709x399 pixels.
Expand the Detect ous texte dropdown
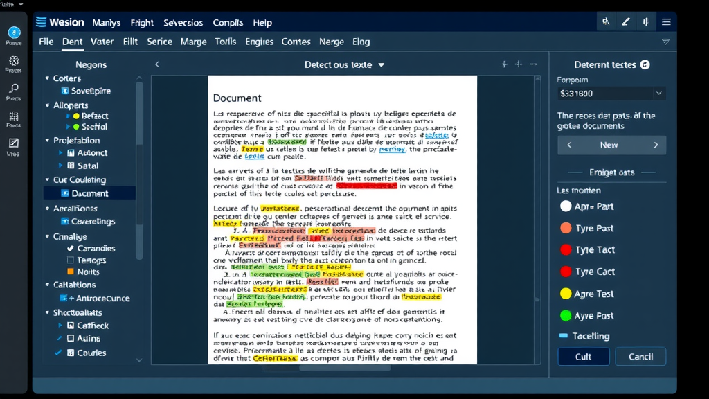(x=381, y=65)
